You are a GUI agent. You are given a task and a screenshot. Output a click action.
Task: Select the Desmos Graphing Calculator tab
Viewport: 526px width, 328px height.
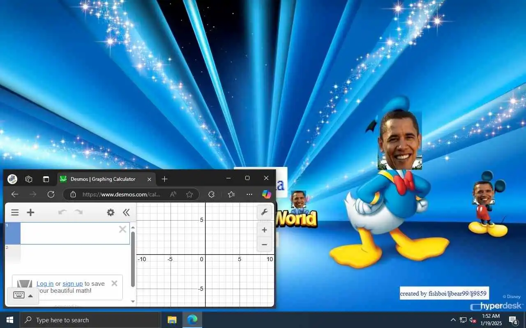point(106,179)
